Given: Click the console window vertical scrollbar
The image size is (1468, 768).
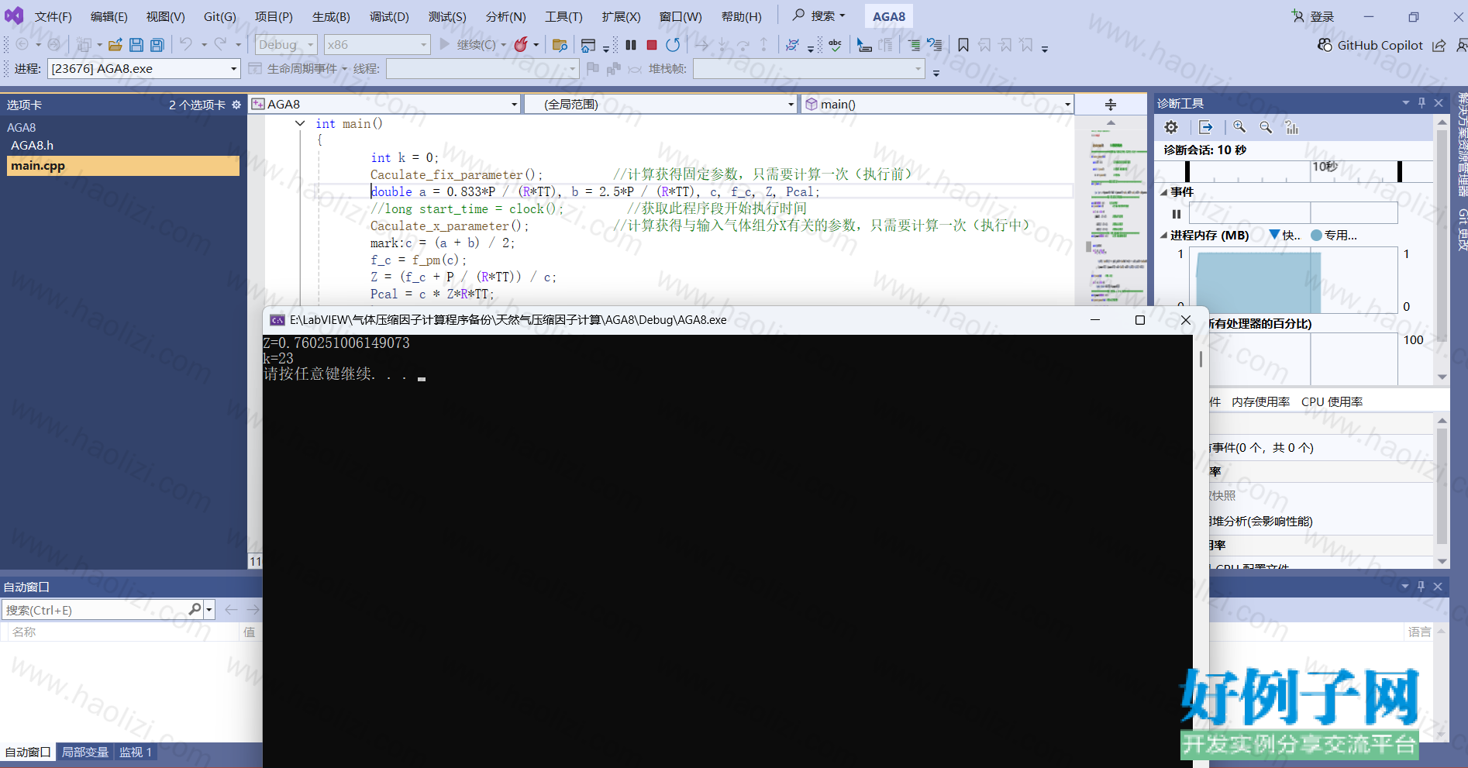Looking at the screenshot, I should 1201,359.
